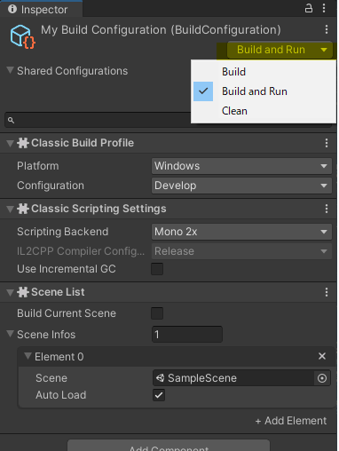The width and height of the screenshot is (339, 451).
Task: Open the Scene List component options menu
Action: click(x=327, y=292)
